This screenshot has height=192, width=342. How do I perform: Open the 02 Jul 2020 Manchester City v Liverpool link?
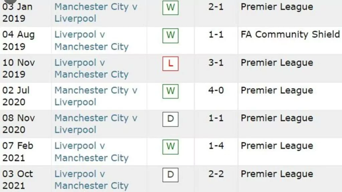pyautogui.click(x=96, y=96)
